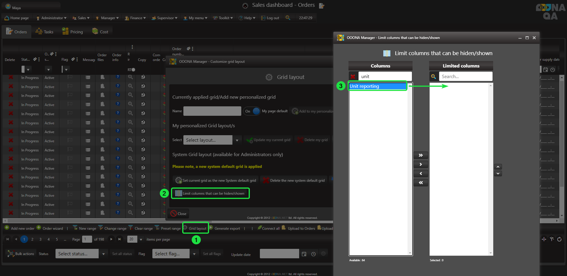Open calendar picker next to Update date
567x276 pixels.
coord(304,254)
